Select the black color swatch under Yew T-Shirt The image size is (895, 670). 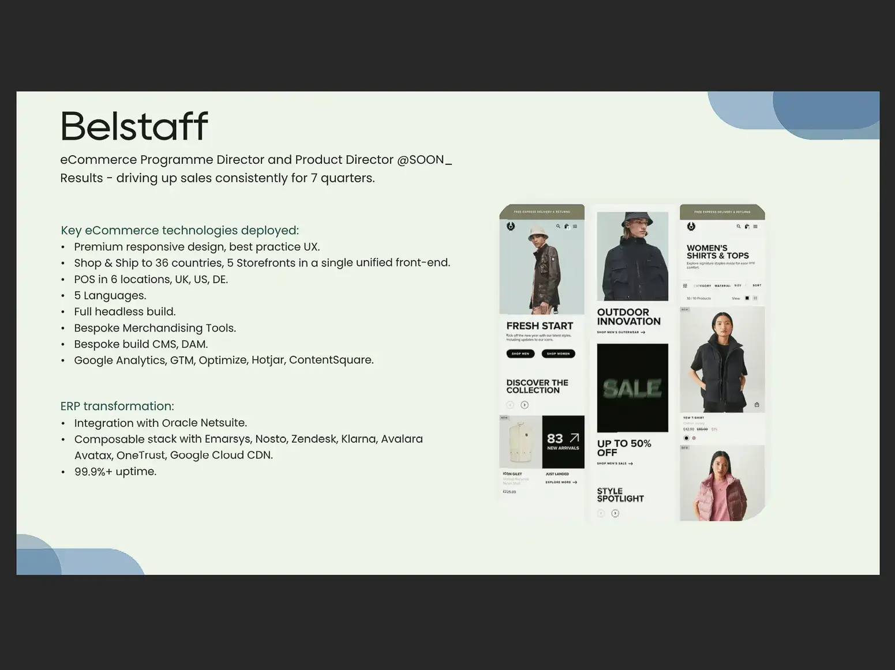click(686, 438)
